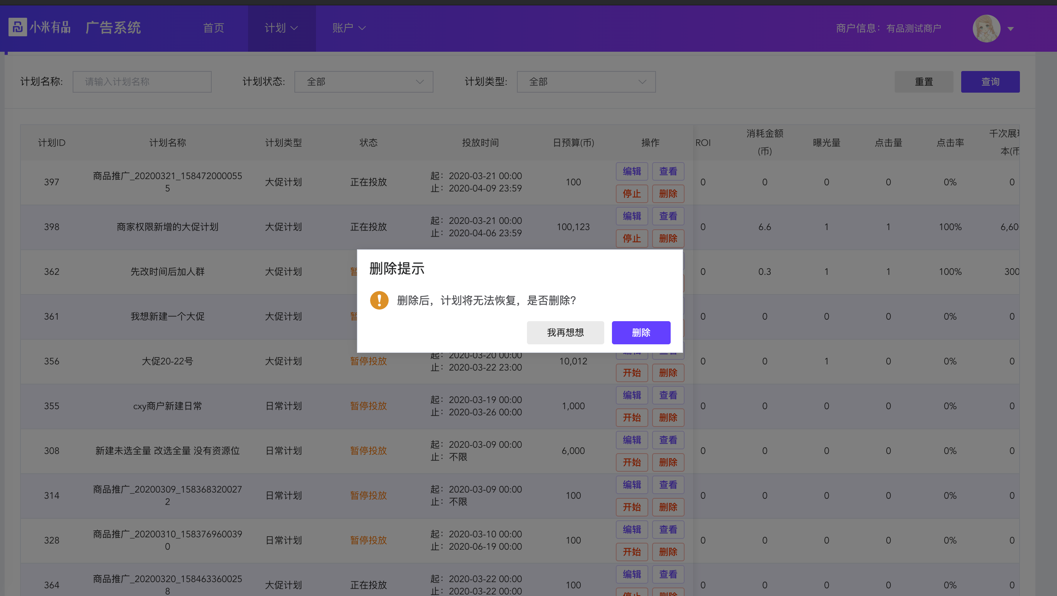Image resolution: width=1057 pixels, height=596 pixels.
Task: Open the 计划状态 dropdown
Action: [364, 81]
